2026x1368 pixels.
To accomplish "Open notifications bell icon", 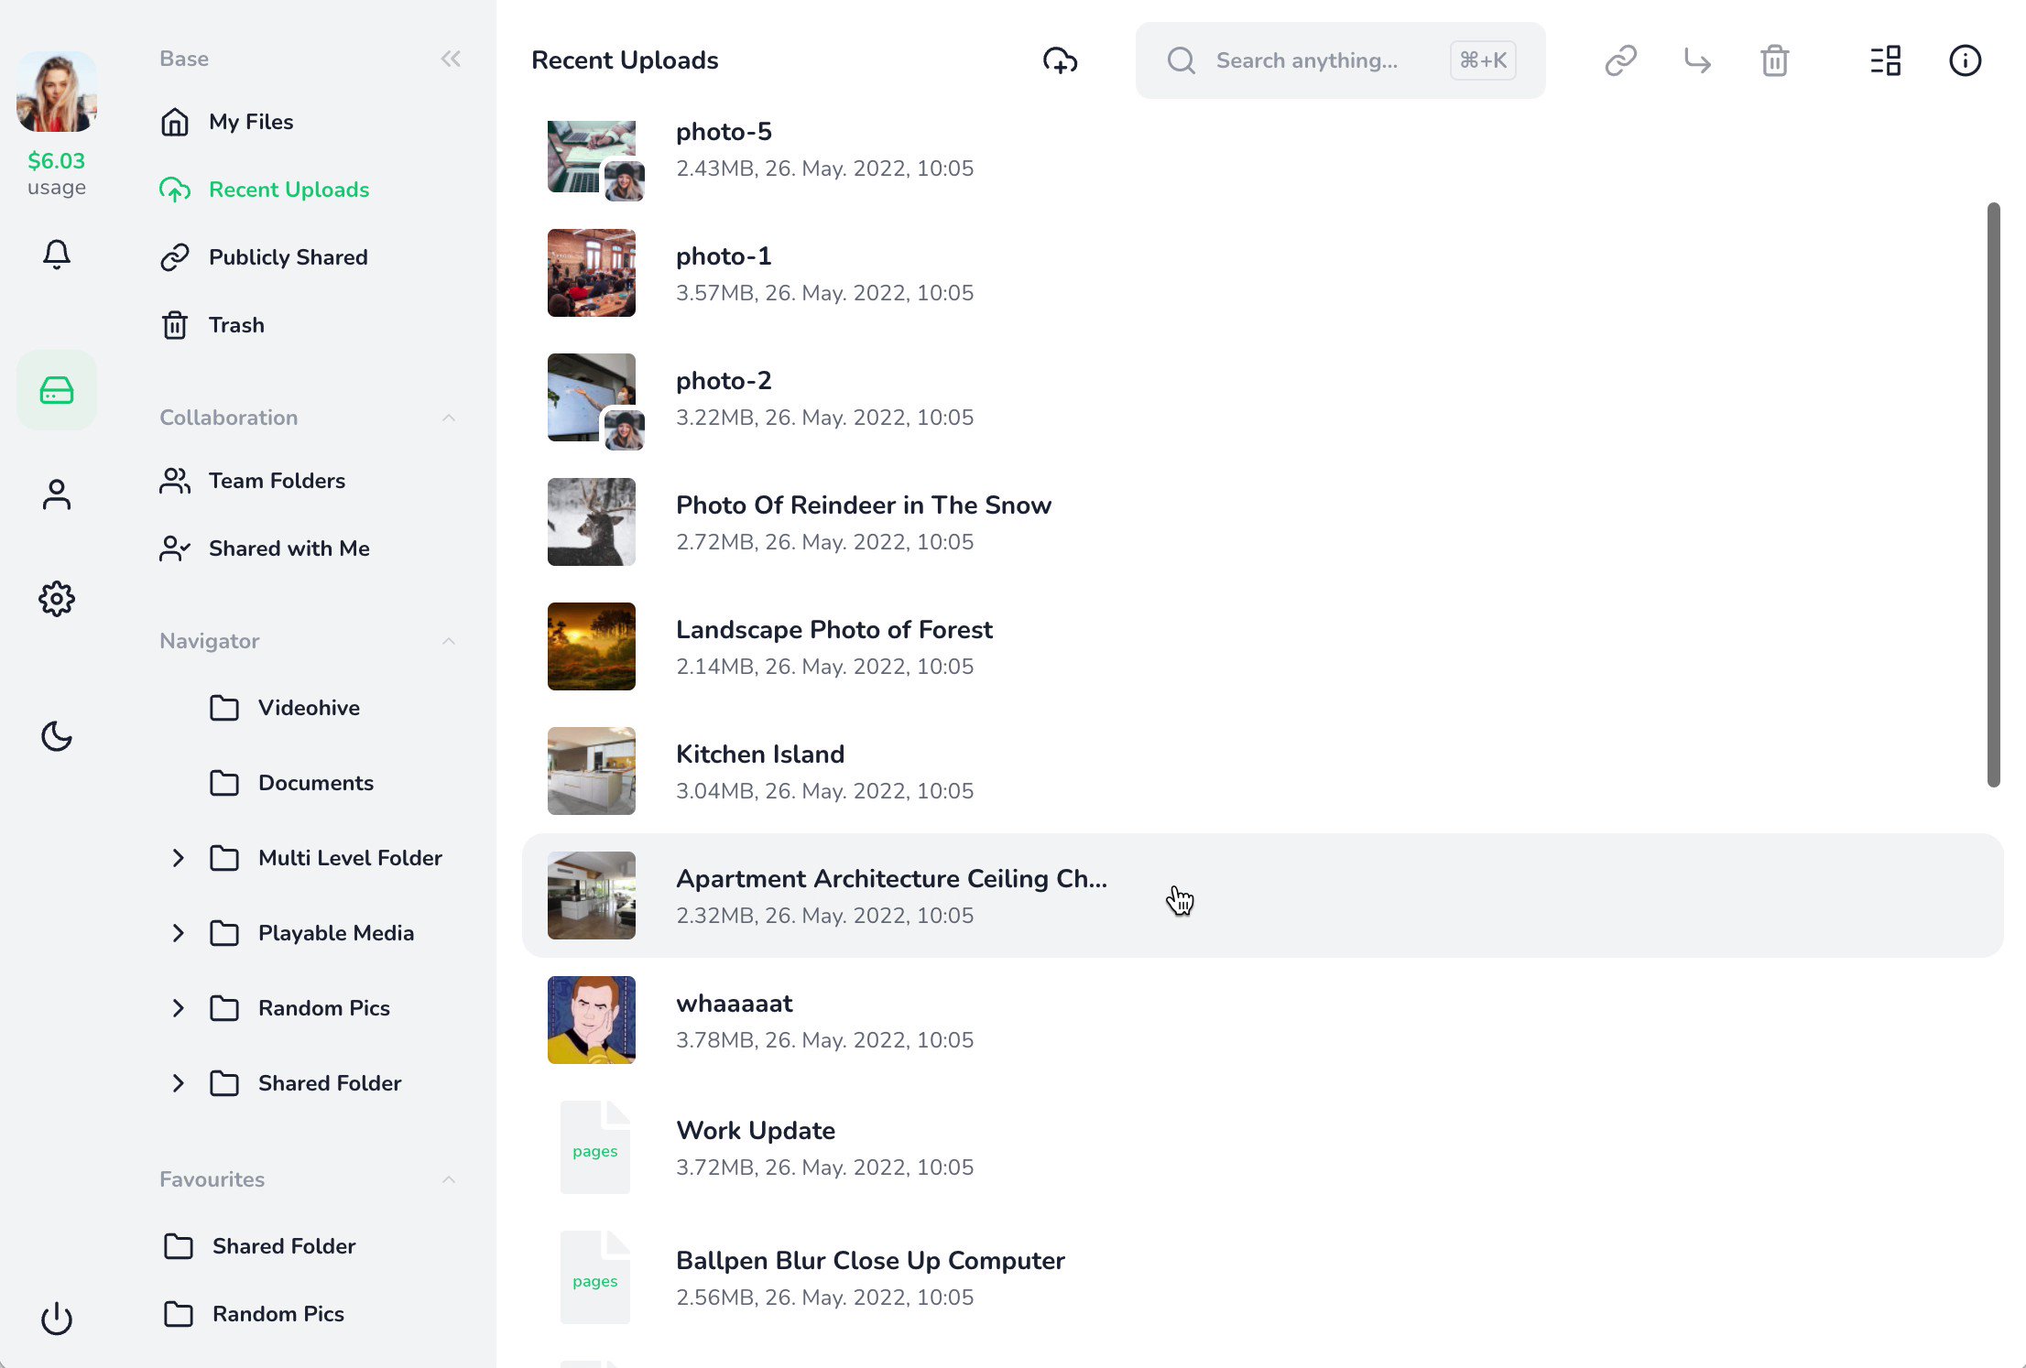I will pyautogui.click(x=57, y=254).
